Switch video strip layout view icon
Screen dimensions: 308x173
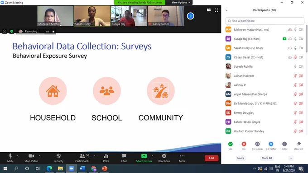[209, 10]
